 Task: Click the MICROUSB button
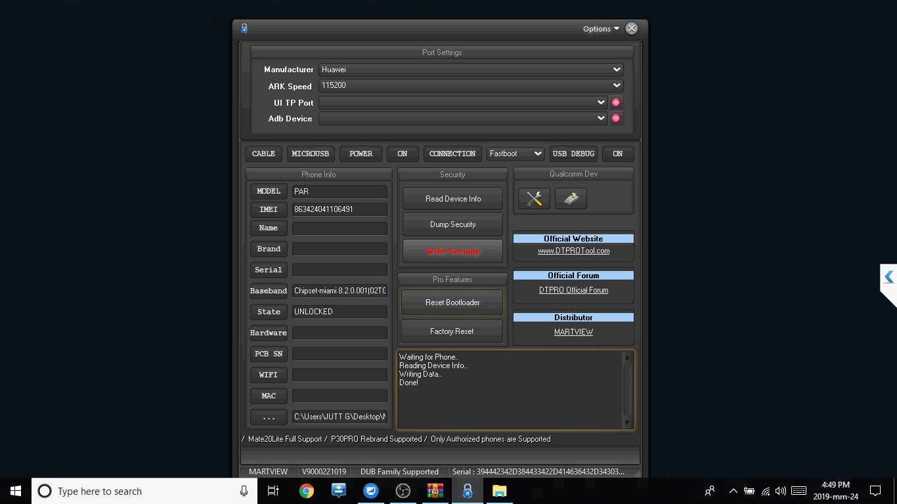pos(311,154)
